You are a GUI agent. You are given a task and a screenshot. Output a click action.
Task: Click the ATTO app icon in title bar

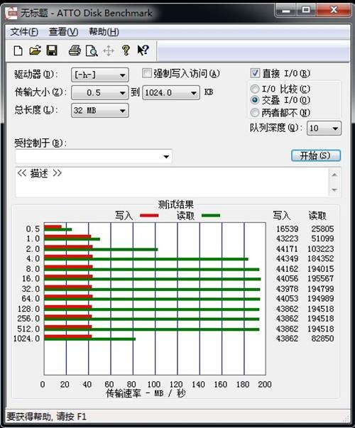pyautogui.click(x=11, y=13)
